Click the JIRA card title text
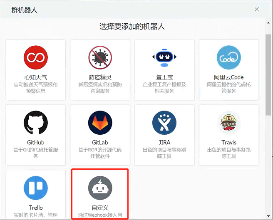 click(x=165, y=143)
